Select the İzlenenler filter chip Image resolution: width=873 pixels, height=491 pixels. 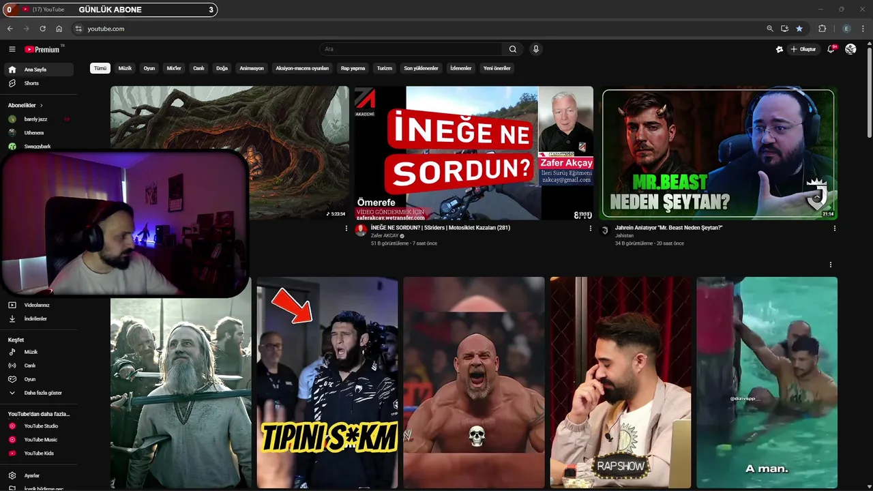pyautogui.click(x=461, y=68)
